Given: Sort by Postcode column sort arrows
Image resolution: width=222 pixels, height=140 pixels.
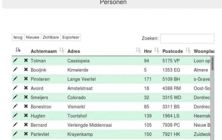Looking at the screenshot, I should 188,50.
